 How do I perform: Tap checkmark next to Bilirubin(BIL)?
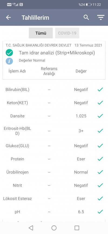(x=100, y=89)
